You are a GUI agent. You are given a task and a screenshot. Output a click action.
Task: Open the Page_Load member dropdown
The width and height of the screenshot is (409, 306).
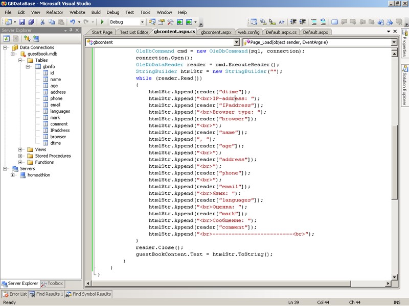[x=394, y=42]
